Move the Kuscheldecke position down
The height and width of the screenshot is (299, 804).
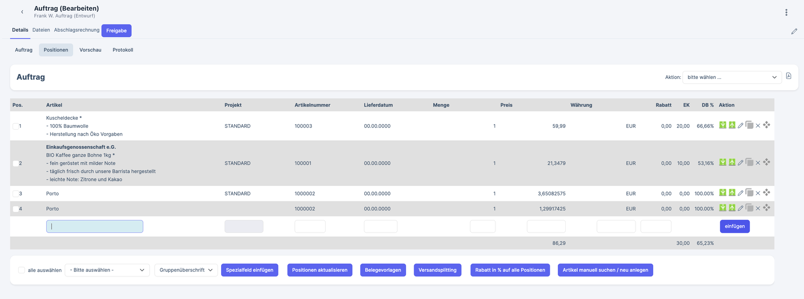coord(723,125)
